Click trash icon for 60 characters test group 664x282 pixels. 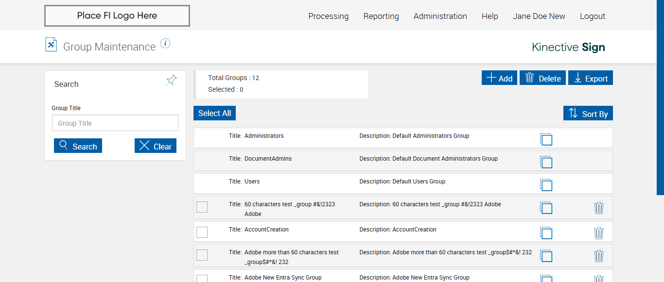599,208
